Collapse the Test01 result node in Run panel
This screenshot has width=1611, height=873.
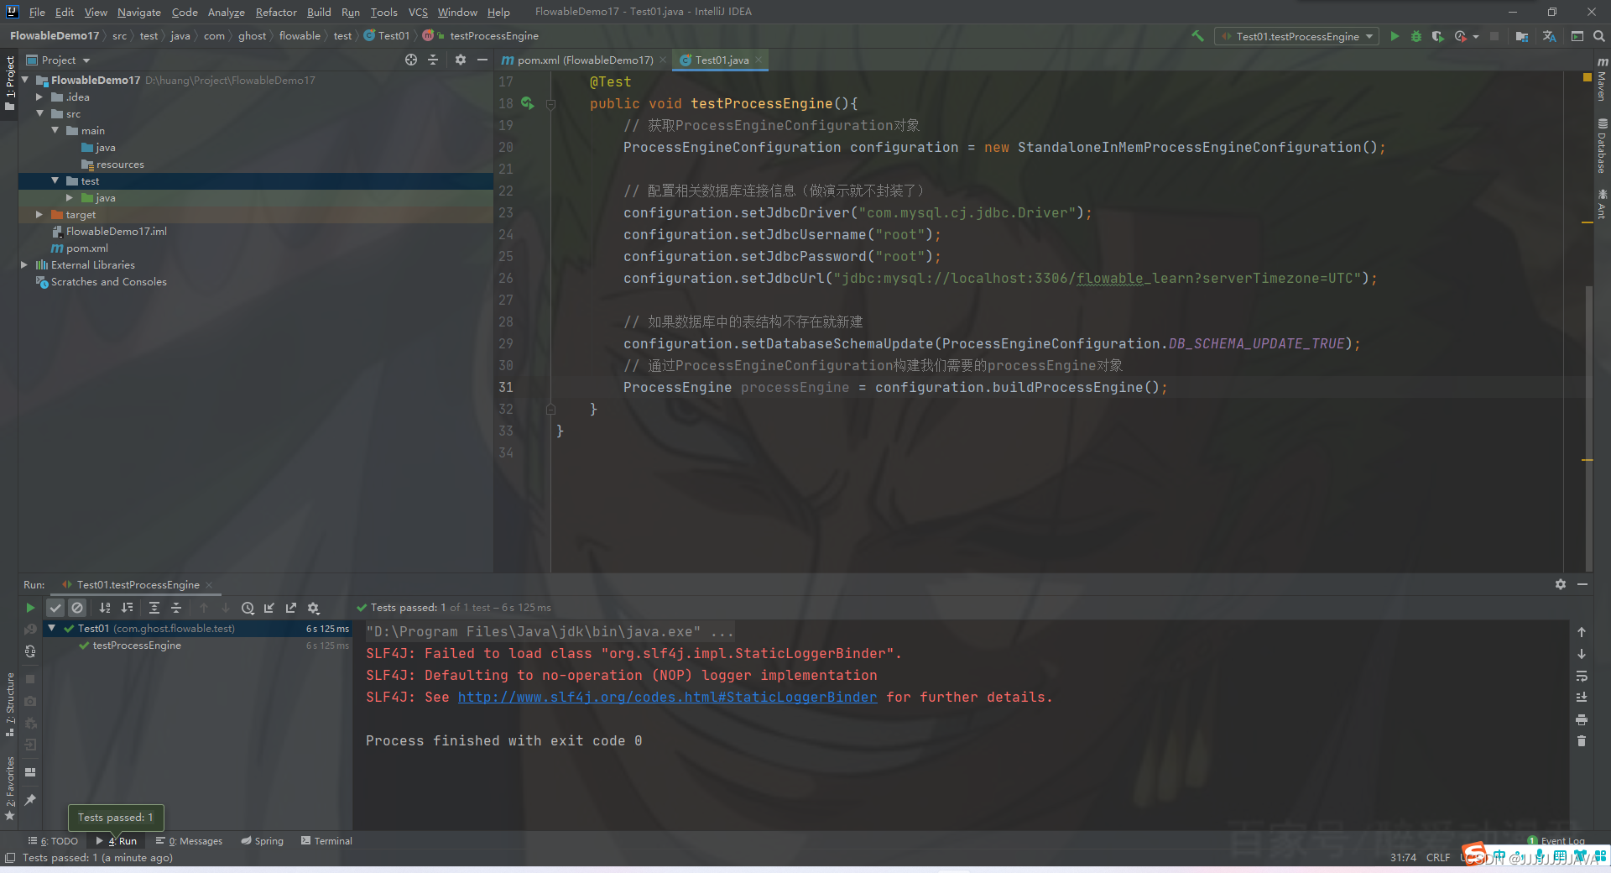52,628
